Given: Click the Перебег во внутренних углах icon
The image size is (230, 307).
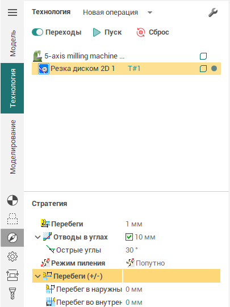Looking at the screenshot, I should pos(51,302).
